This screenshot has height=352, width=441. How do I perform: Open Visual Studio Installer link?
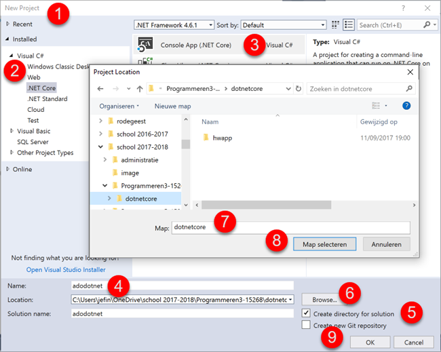pyautogui.click(x=66, y=270)
